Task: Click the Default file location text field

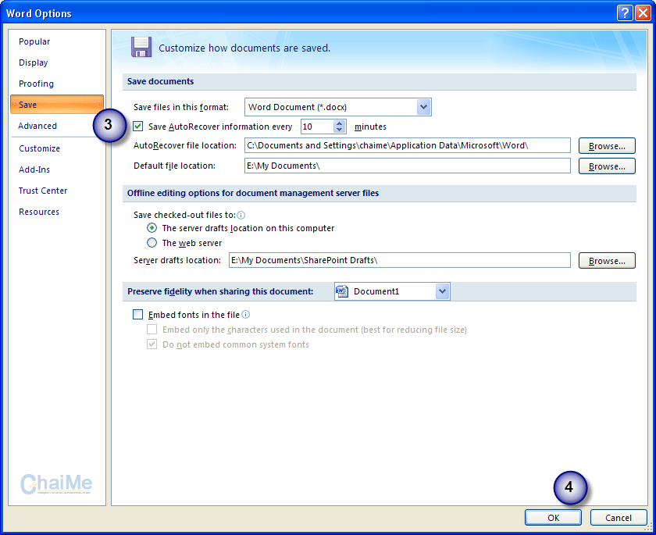Action: [407, 166]
